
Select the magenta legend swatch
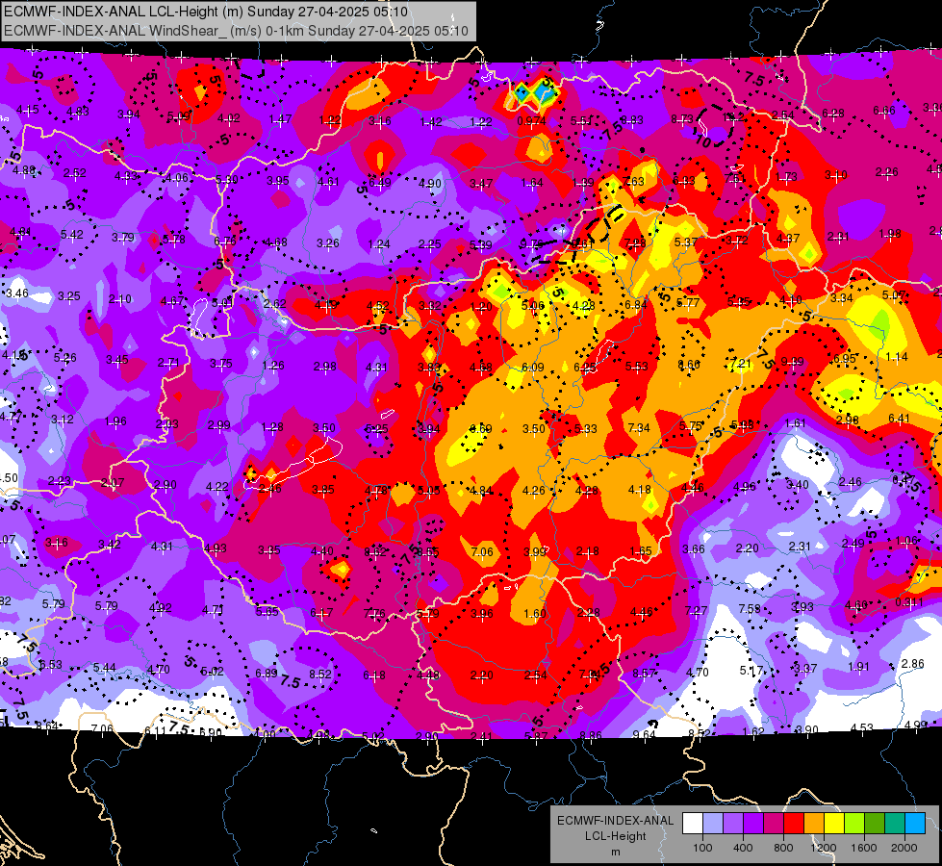pyautogui.click(x=774, y=824)
